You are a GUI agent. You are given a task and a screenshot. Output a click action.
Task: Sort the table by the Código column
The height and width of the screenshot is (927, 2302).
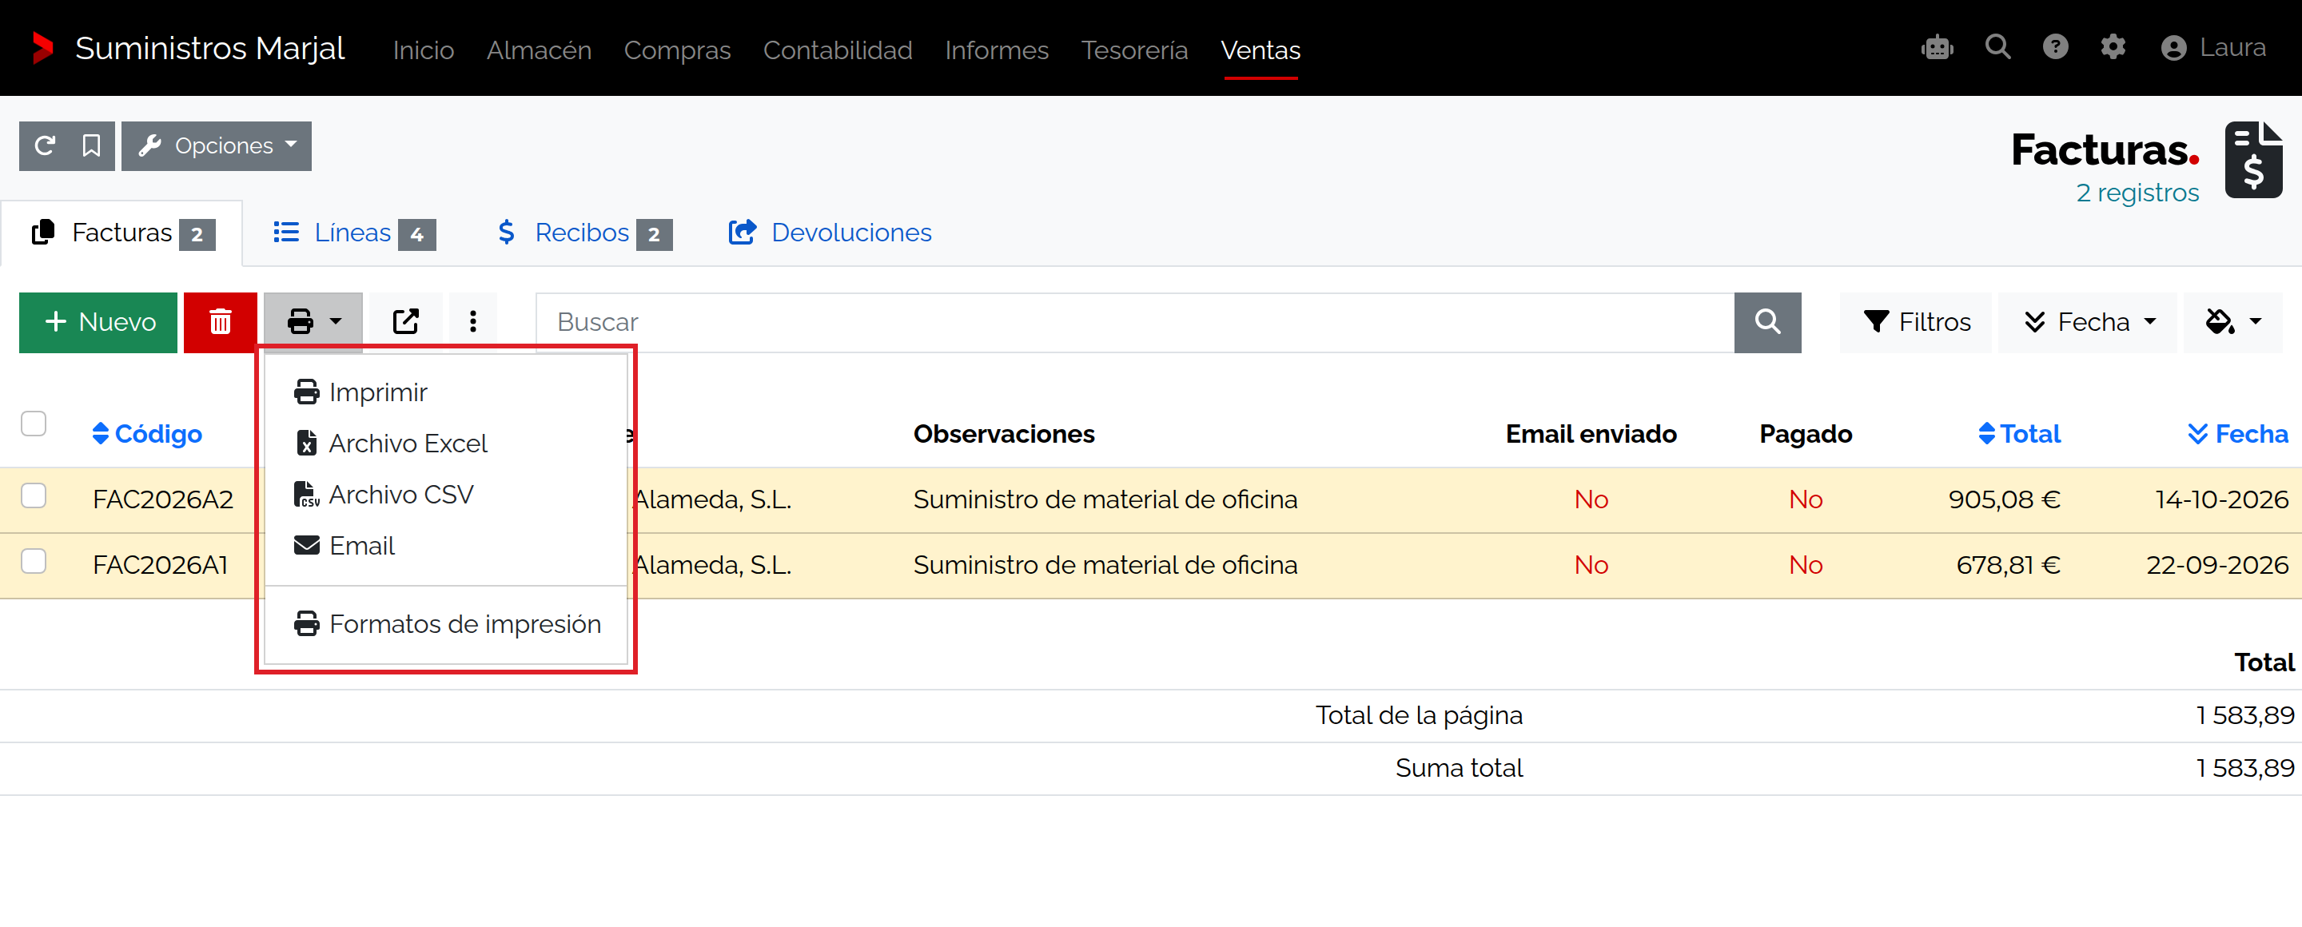(x=147, y=434)
